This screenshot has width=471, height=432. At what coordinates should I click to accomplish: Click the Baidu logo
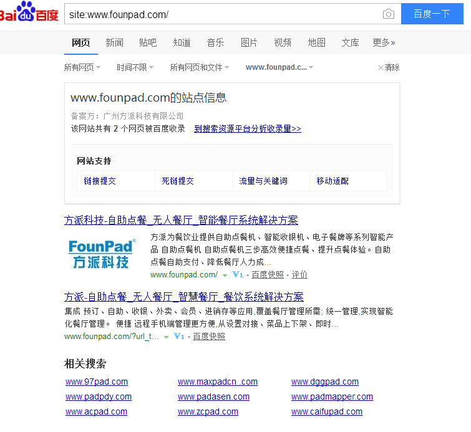point(29,12)
